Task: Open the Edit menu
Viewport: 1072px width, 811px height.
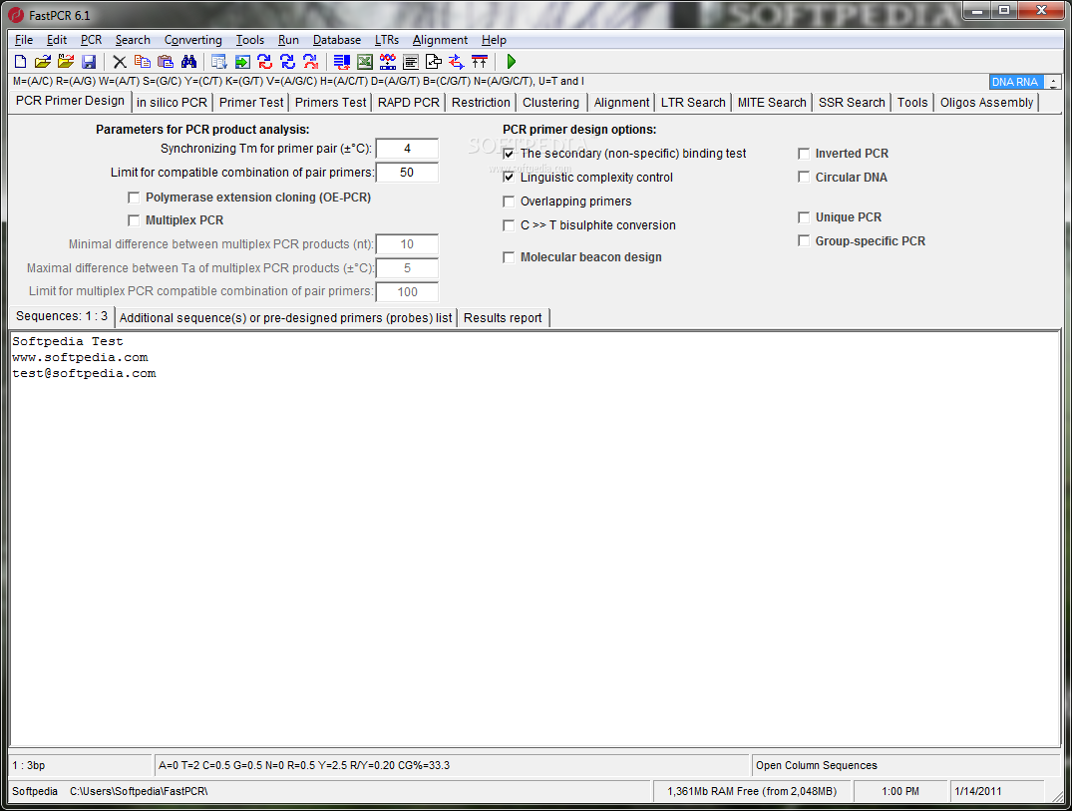Action: [x=56, y=40]
